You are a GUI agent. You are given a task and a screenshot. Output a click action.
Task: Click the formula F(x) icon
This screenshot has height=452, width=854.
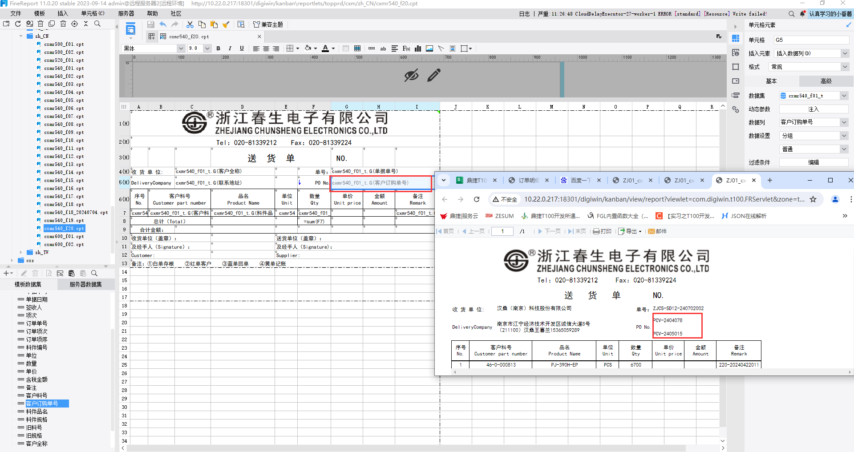click(x=406, y=48)
